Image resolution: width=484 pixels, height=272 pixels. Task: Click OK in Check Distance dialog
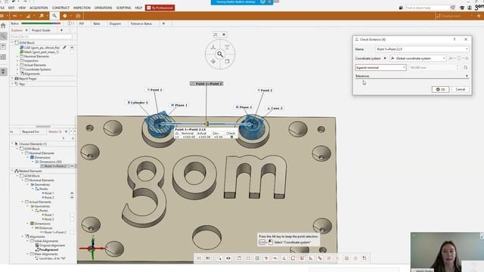[x=440, y=89]
